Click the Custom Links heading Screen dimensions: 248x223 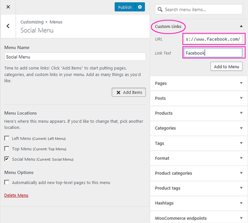tap(168, 27)
